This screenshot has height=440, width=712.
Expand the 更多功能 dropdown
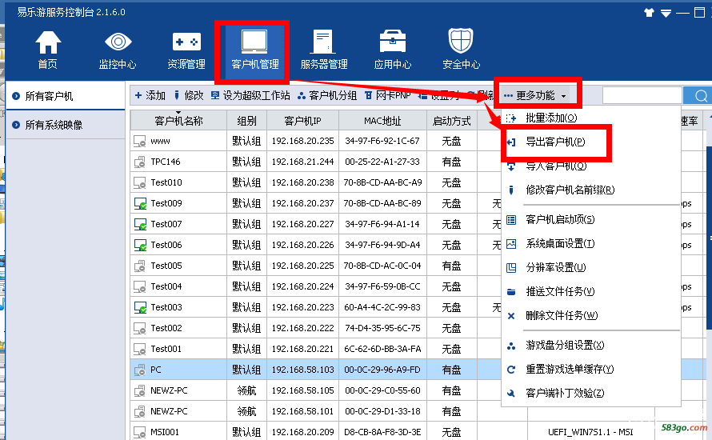point(535,95)
